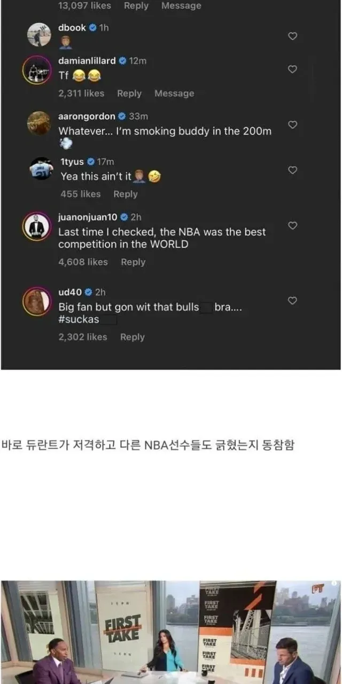The width and height of the screenshot is (342, 684).
Task: Open the #suckas hashtag
Action: (78, 320)
